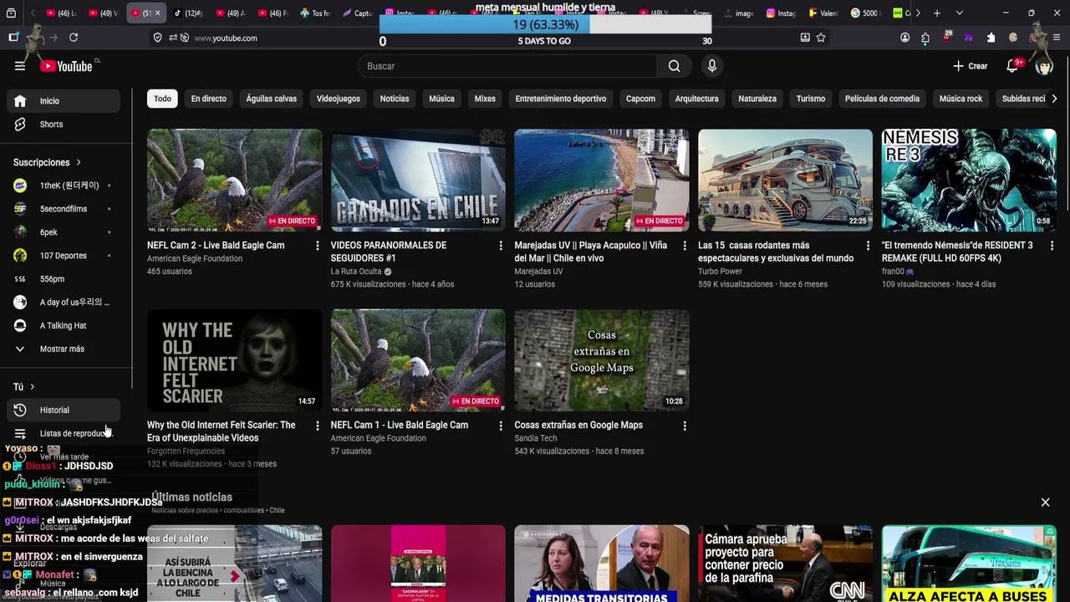This screenshot has height=602, width=1070.
Task: Open options for Marejadas UV video
Action: click(x=685, y=246)
